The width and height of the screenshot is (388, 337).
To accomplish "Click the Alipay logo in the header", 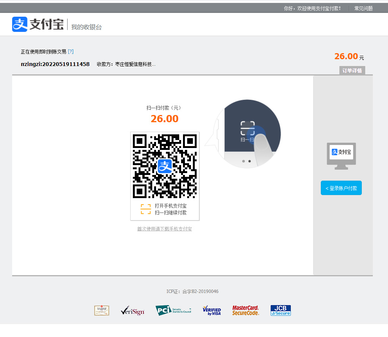I will (x=38, y=24).
